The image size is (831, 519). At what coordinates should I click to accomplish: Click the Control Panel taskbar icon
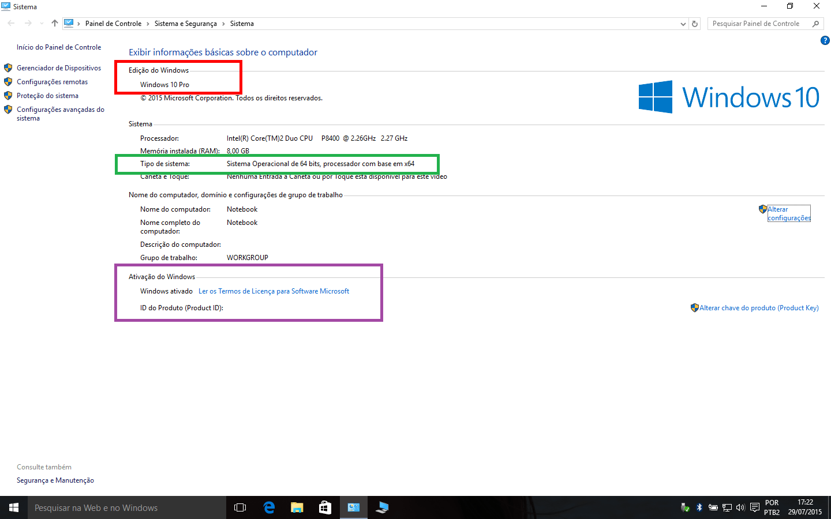click(353, 507)
